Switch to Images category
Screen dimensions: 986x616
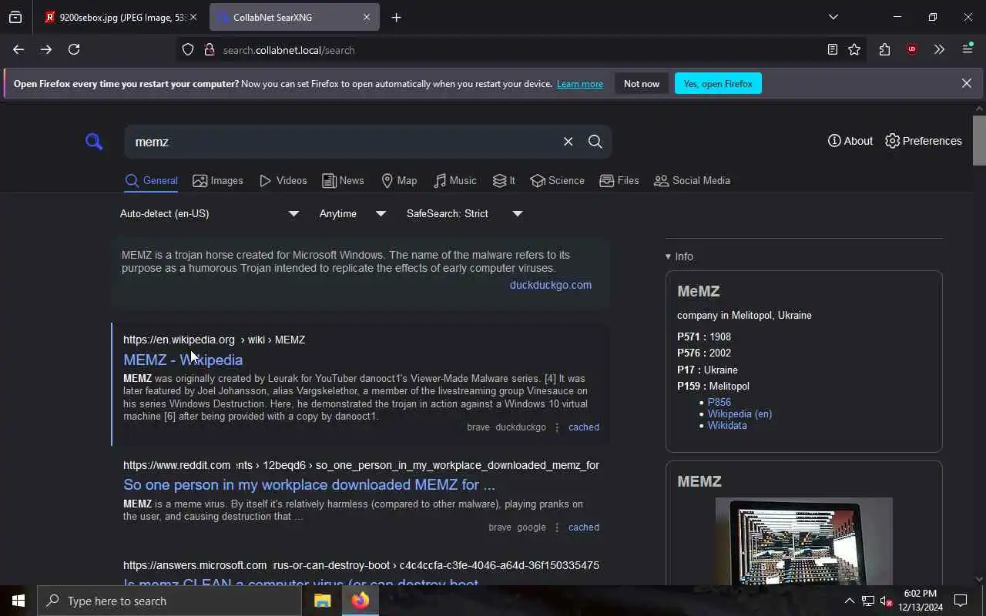[x=218, y=181]
